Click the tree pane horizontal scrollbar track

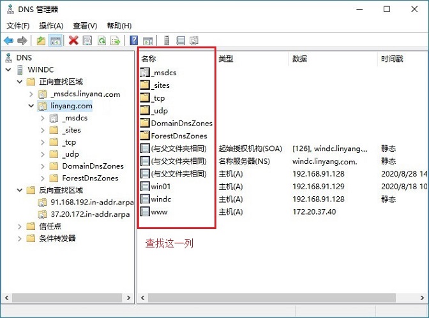pos(67,298)
